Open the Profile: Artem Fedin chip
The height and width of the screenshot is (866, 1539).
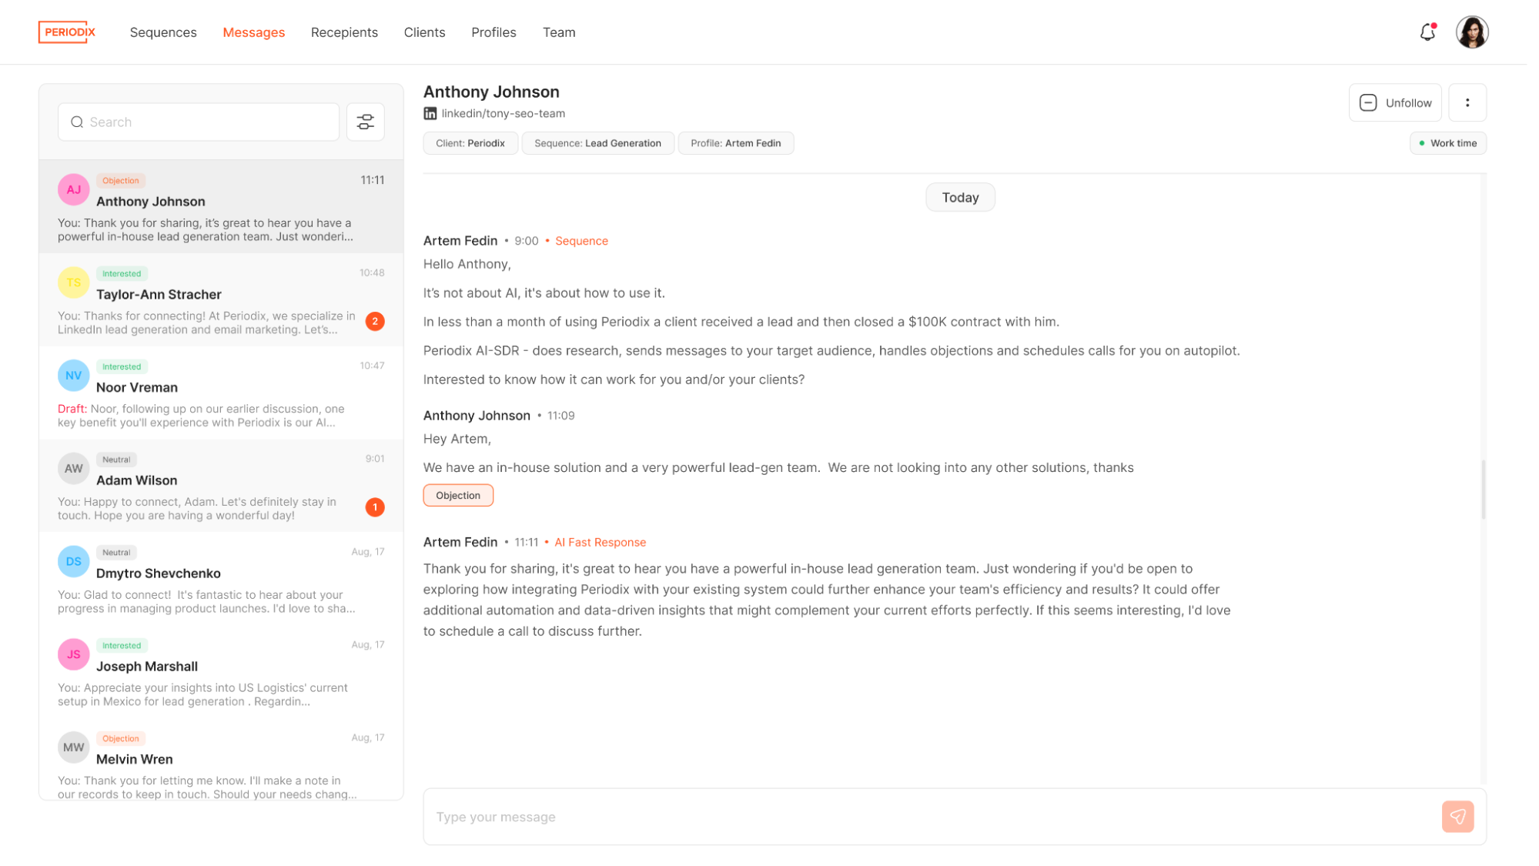pos(735,143)
